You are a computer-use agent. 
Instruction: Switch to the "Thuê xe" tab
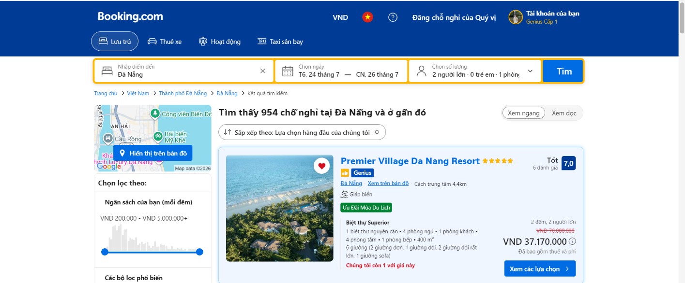click(165, 42)
